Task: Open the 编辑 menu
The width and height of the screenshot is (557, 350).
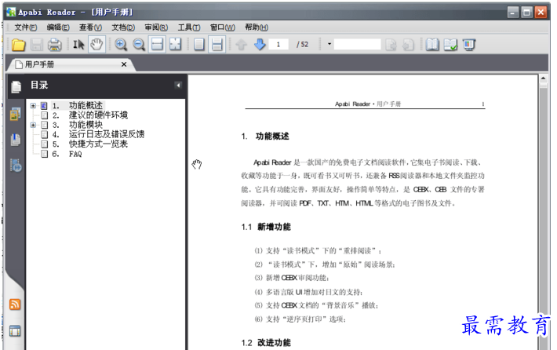Action: 58,27
